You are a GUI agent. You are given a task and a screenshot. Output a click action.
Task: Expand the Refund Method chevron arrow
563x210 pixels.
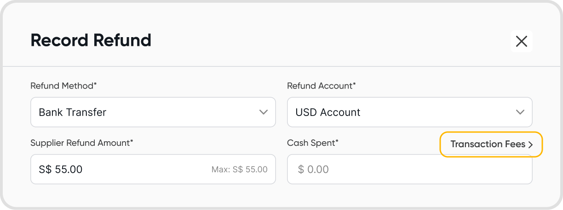click(264, 112)
